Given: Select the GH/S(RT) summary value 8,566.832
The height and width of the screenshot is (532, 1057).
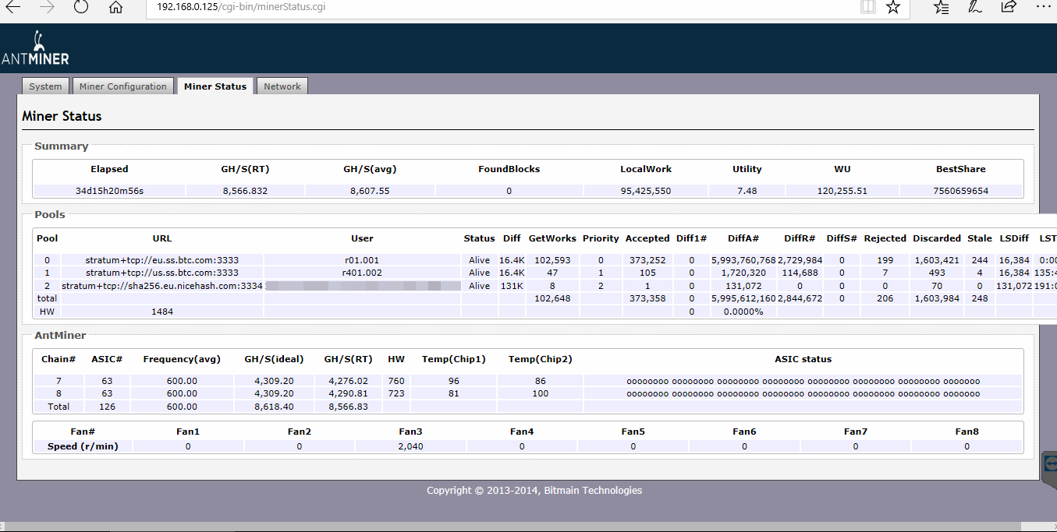Looking at the screenshot, I should pos(245,191).
